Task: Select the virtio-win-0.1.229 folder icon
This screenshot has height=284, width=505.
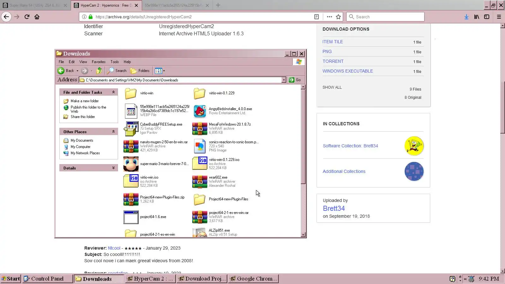Action: pos(199,93)
